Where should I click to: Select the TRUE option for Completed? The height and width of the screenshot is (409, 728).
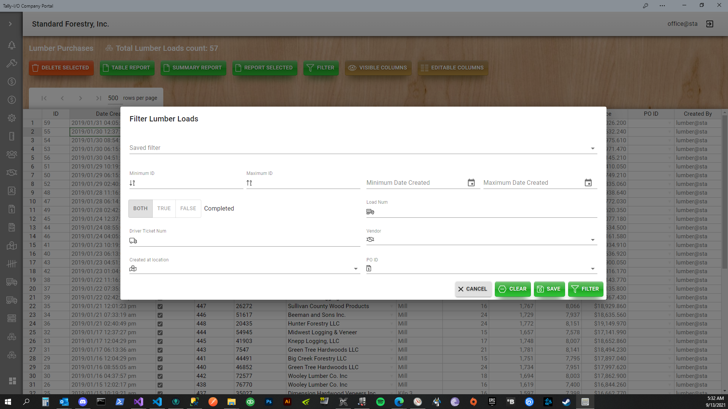click(x=164, y=208)
